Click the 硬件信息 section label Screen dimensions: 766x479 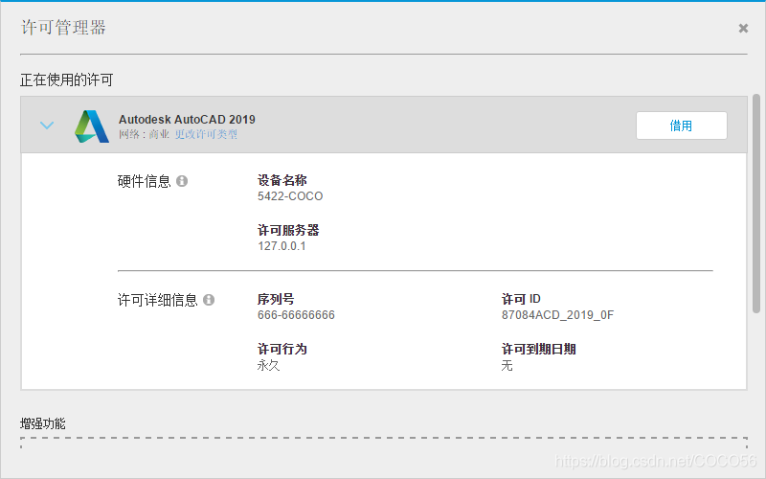pyautogui.click(x=144, y=181)
